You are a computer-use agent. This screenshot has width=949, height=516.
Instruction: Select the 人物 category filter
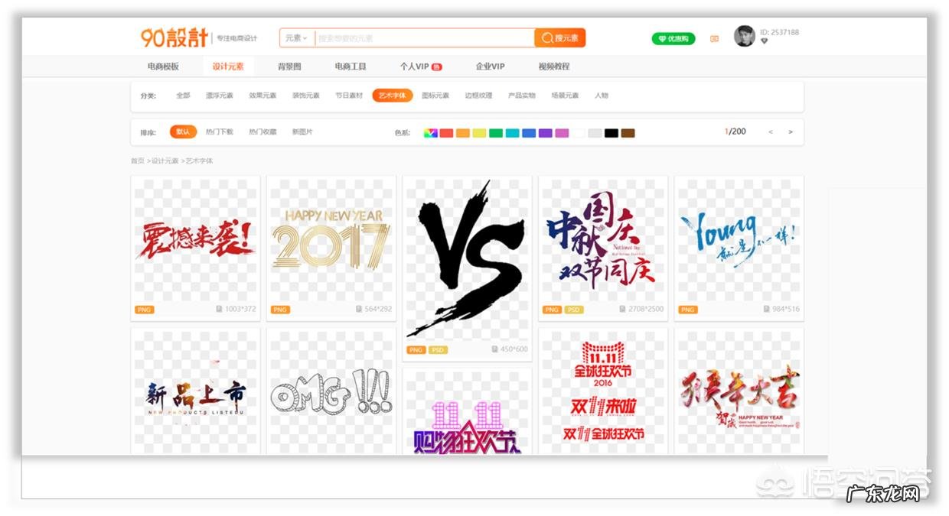[x=601, y=96]
